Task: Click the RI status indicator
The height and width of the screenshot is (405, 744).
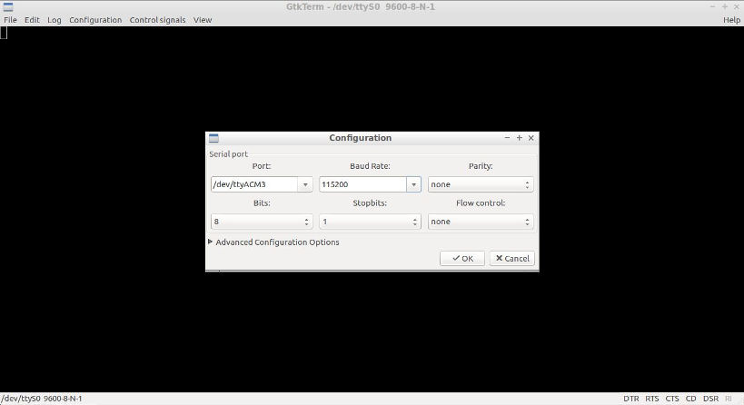Action: (x=729, y=399)
